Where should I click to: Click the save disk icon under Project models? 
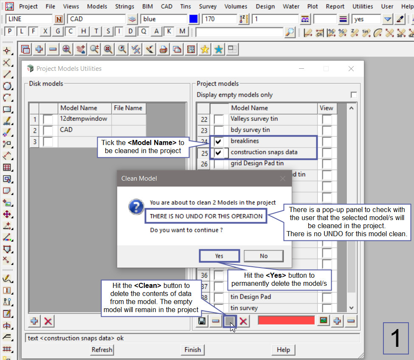pos(203,321)
